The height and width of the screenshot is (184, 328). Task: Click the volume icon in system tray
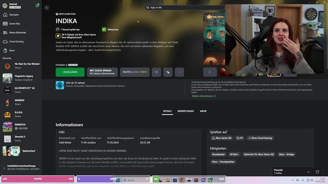(312, 180)
